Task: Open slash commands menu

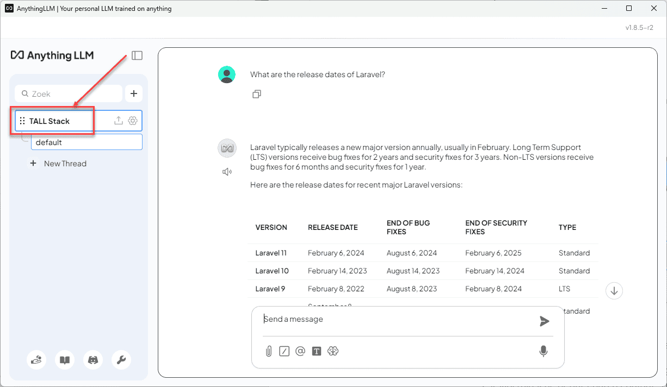Action: tap(284, 351)
